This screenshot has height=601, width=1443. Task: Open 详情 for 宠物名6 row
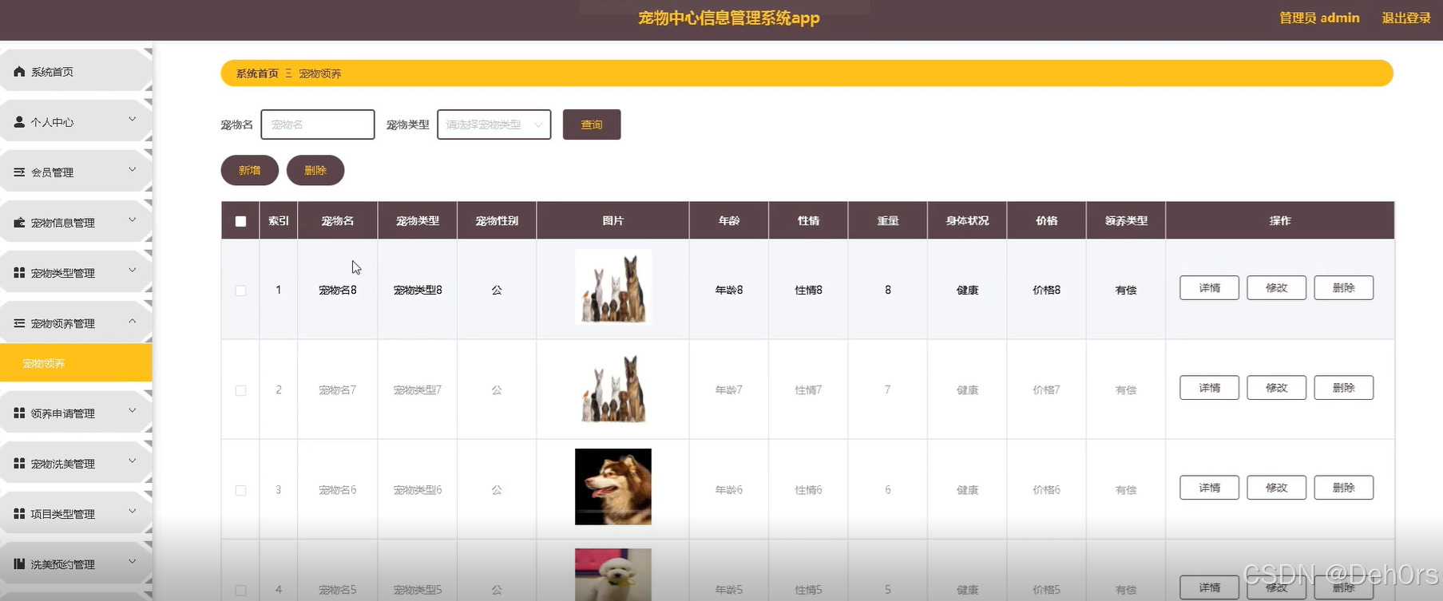(1209, 488)
